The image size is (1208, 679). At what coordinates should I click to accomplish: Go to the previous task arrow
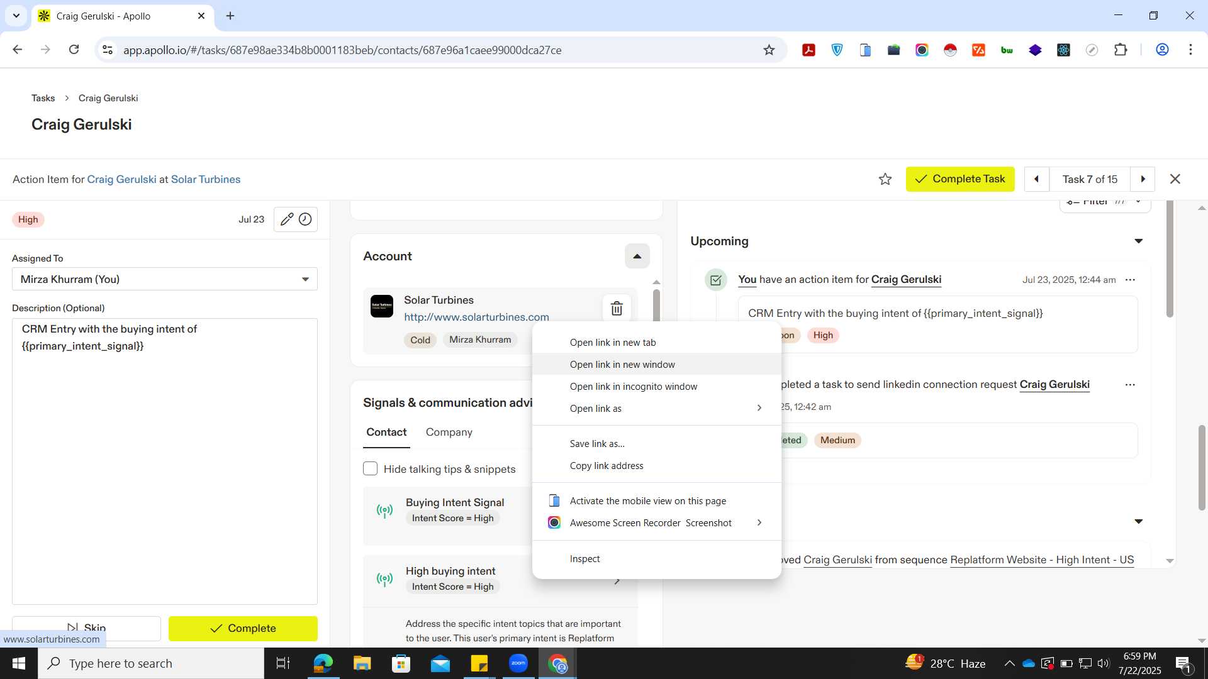coord(1036,179)
